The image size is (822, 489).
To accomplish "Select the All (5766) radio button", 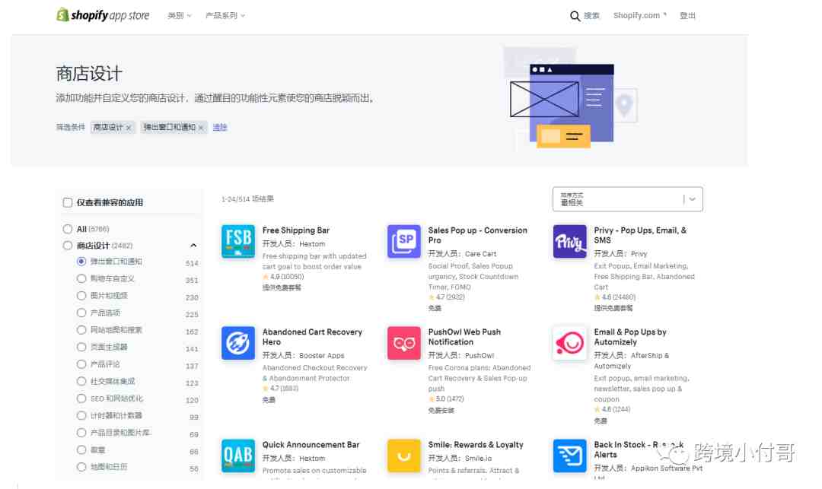I will pyautogui.click(x=68, y=229).
